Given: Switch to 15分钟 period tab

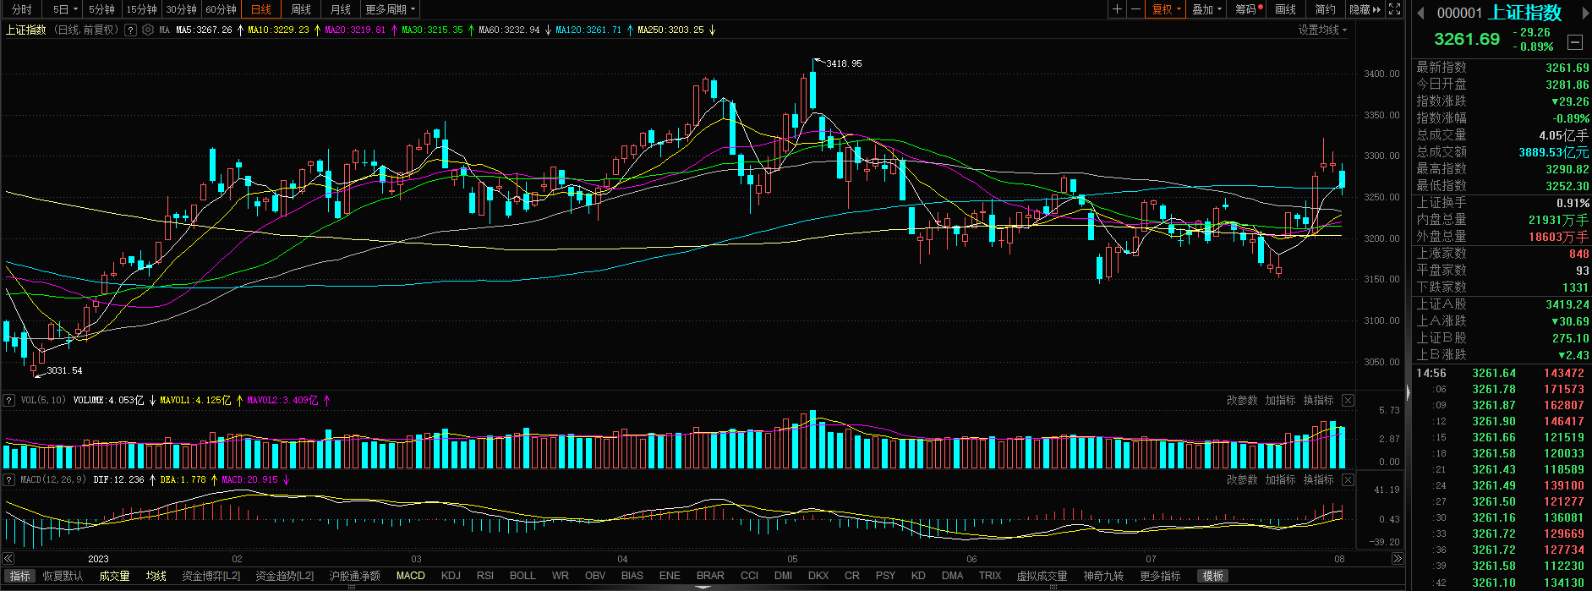Looking at the screenshot, I should point(141,9).
